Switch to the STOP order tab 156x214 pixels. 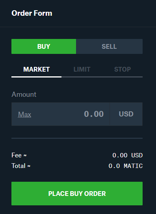123,69
